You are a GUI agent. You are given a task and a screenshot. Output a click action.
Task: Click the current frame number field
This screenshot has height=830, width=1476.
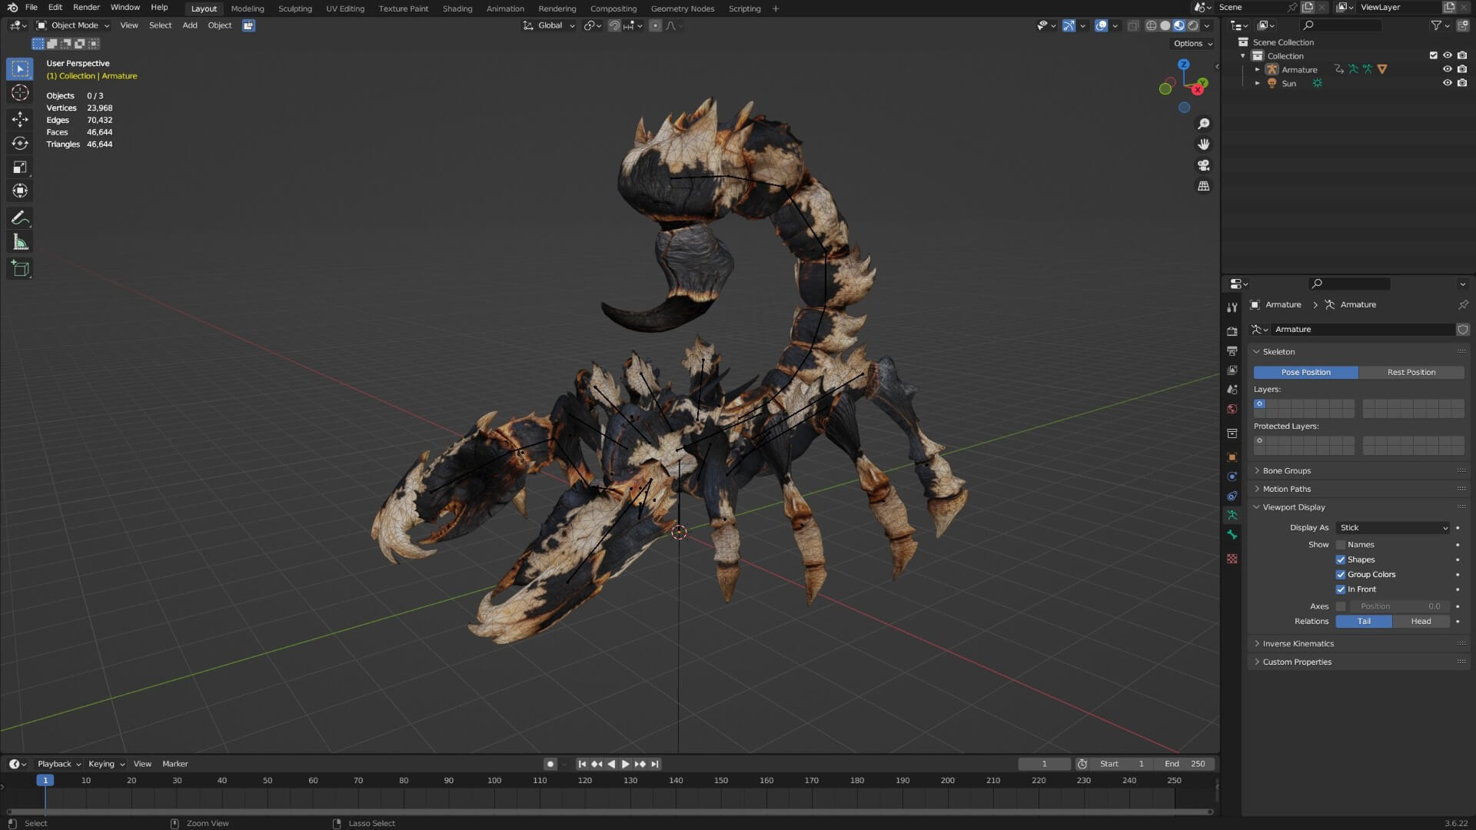point(1044,765)
